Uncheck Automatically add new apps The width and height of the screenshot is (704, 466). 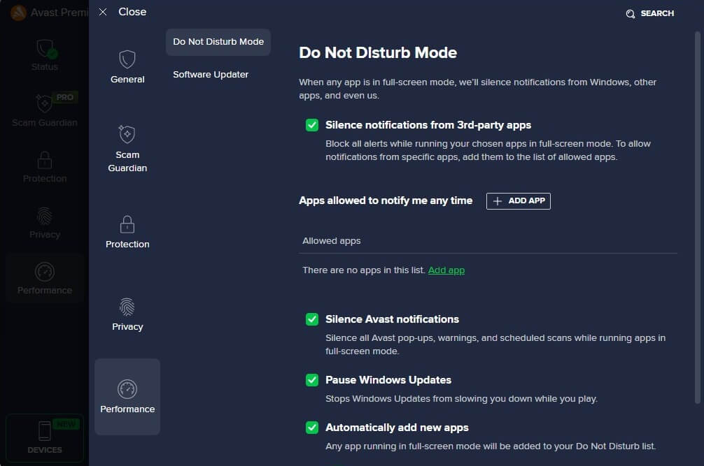pyautogui.click(x=312, y=428)
